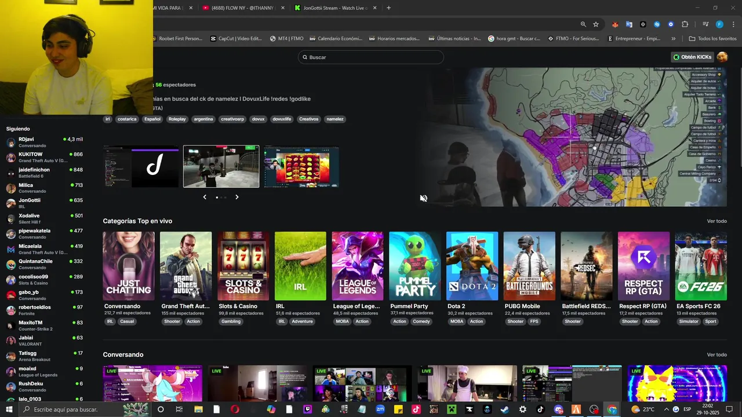Open the Chrome profile avatar
Image resolution: width=742 pixels, height=417 pixels.
719,24
